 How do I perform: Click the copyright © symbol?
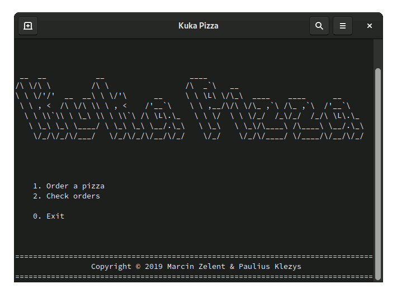tap(138, 266)
